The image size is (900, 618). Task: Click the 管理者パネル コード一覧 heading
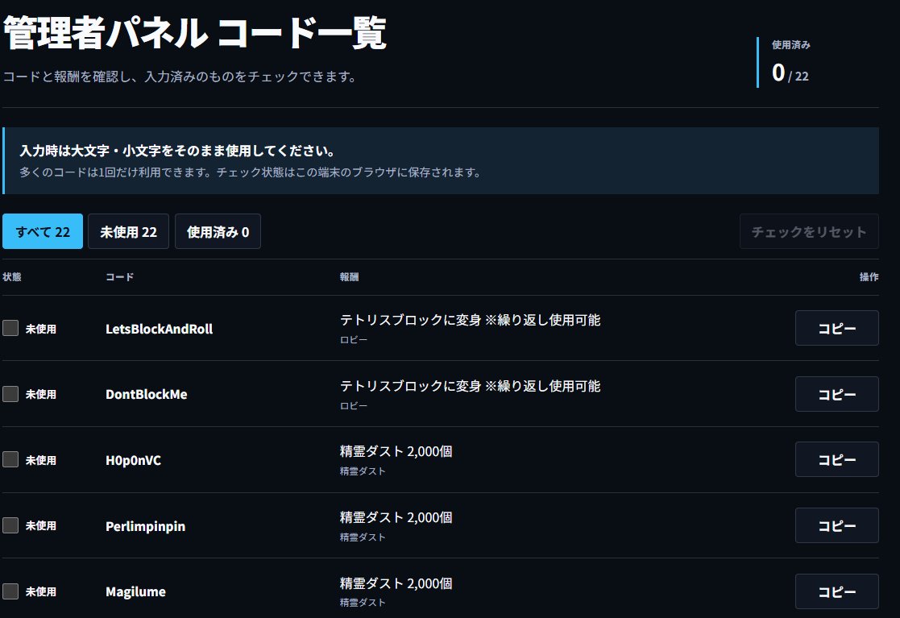194,33
